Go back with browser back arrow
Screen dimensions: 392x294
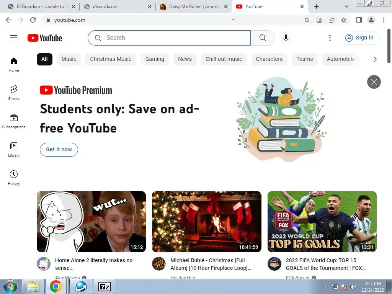coord(8,20)
